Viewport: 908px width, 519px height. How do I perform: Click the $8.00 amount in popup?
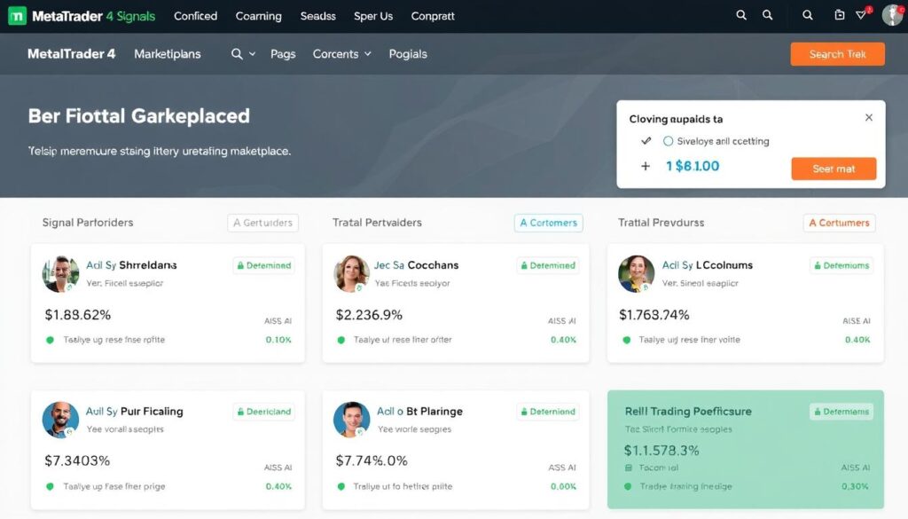click(x=692, y=166)
